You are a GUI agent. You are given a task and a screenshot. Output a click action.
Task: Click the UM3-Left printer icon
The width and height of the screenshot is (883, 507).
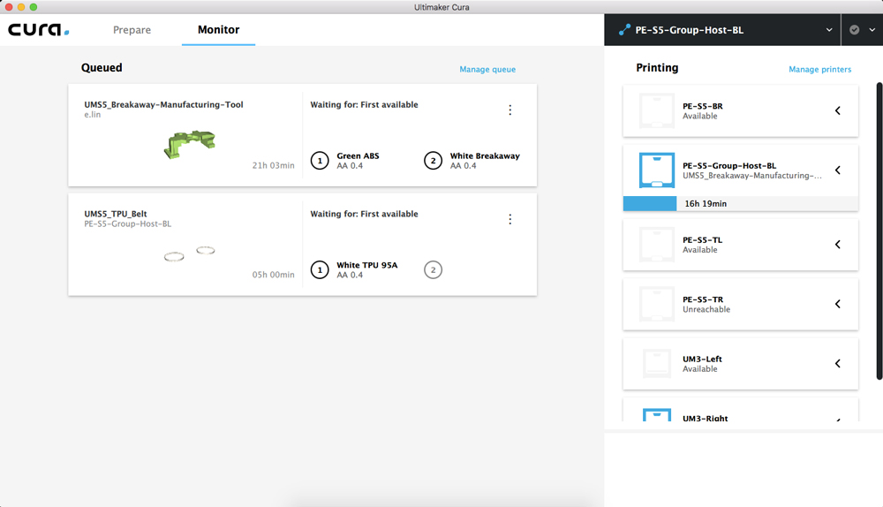coord(656,364)
